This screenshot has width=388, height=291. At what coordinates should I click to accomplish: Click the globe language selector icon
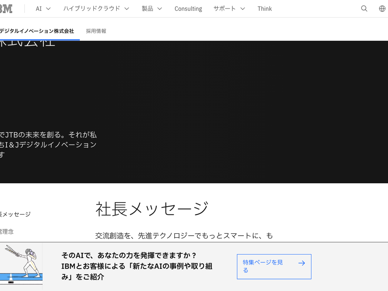382,9
